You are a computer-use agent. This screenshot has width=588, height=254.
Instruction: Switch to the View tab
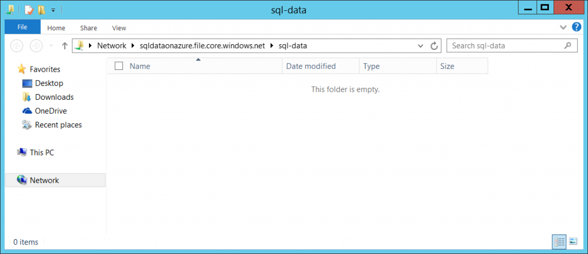coord(119,28)
